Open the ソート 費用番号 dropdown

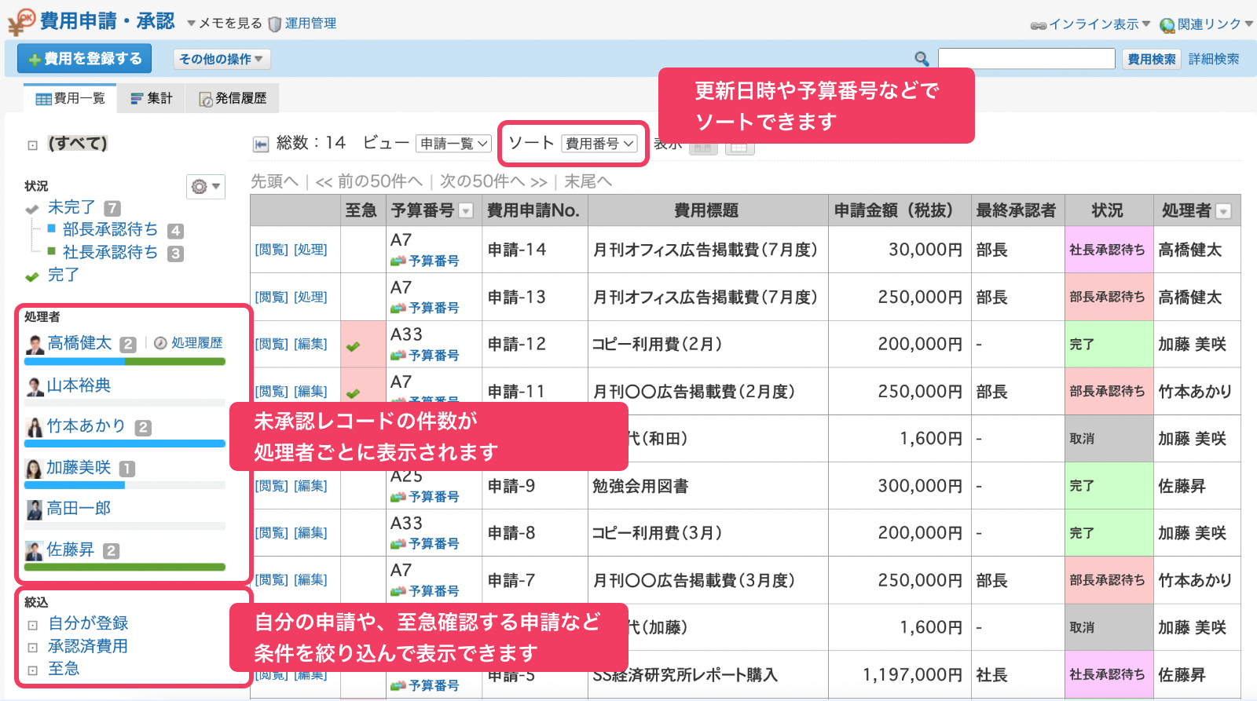(599, 144)
